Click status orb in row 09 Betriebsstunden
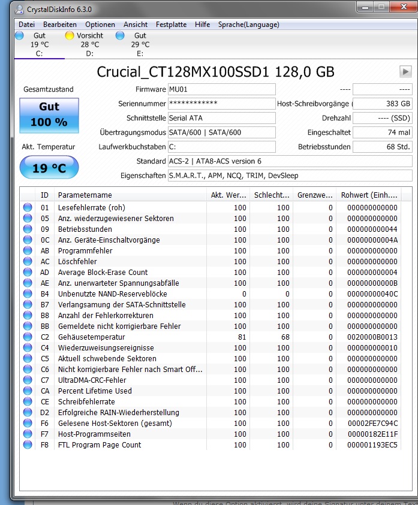This screenshot has height=505, width=418. pyautogui.click(x=28, y=229)
